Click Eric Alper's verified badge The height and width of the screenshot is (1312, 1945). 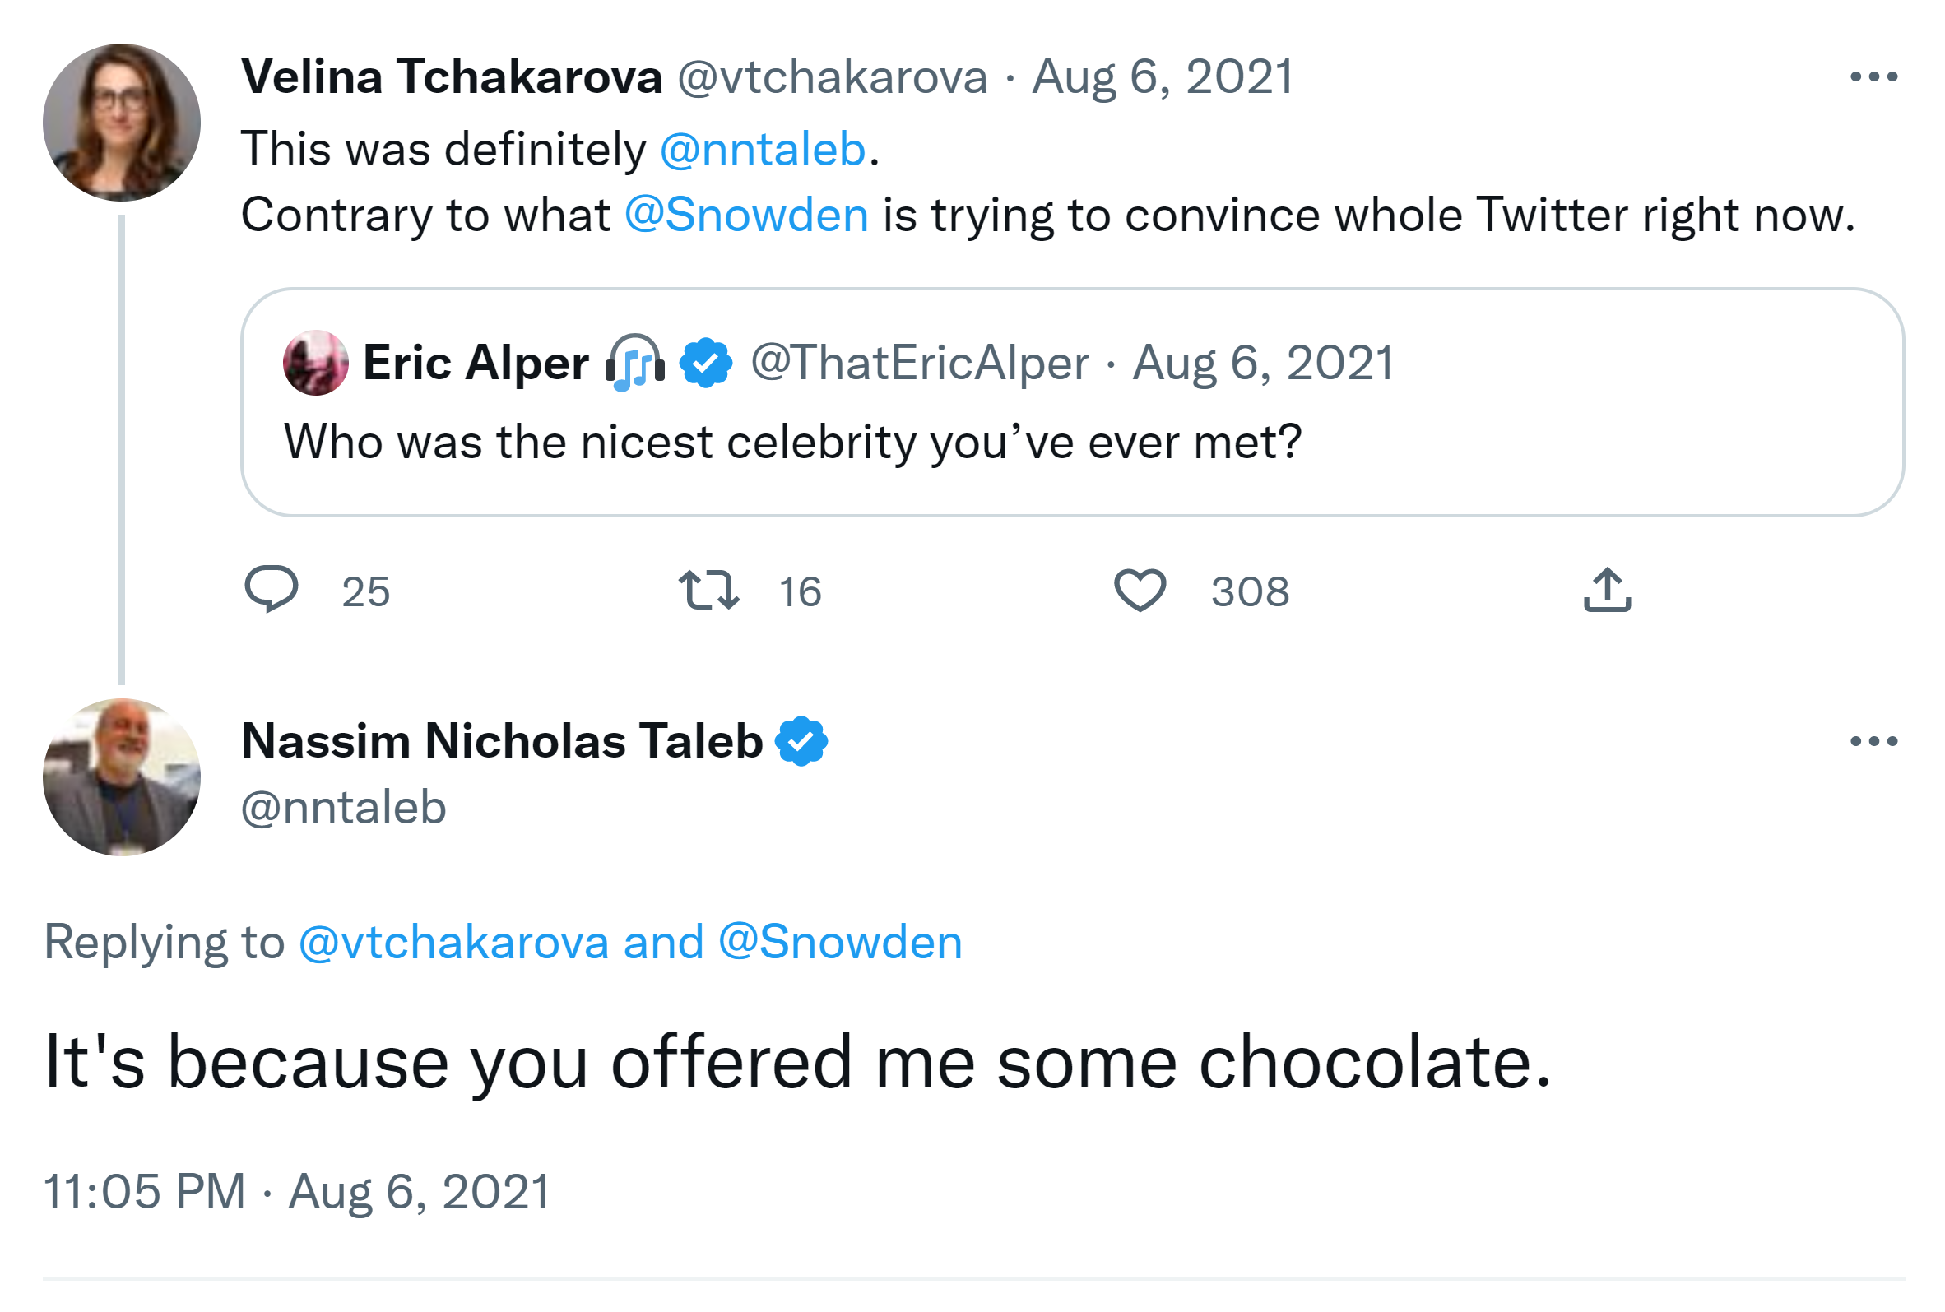pos(706,363)
